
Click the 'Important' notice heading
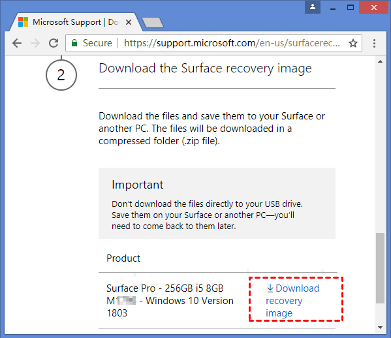click(137, 185)
